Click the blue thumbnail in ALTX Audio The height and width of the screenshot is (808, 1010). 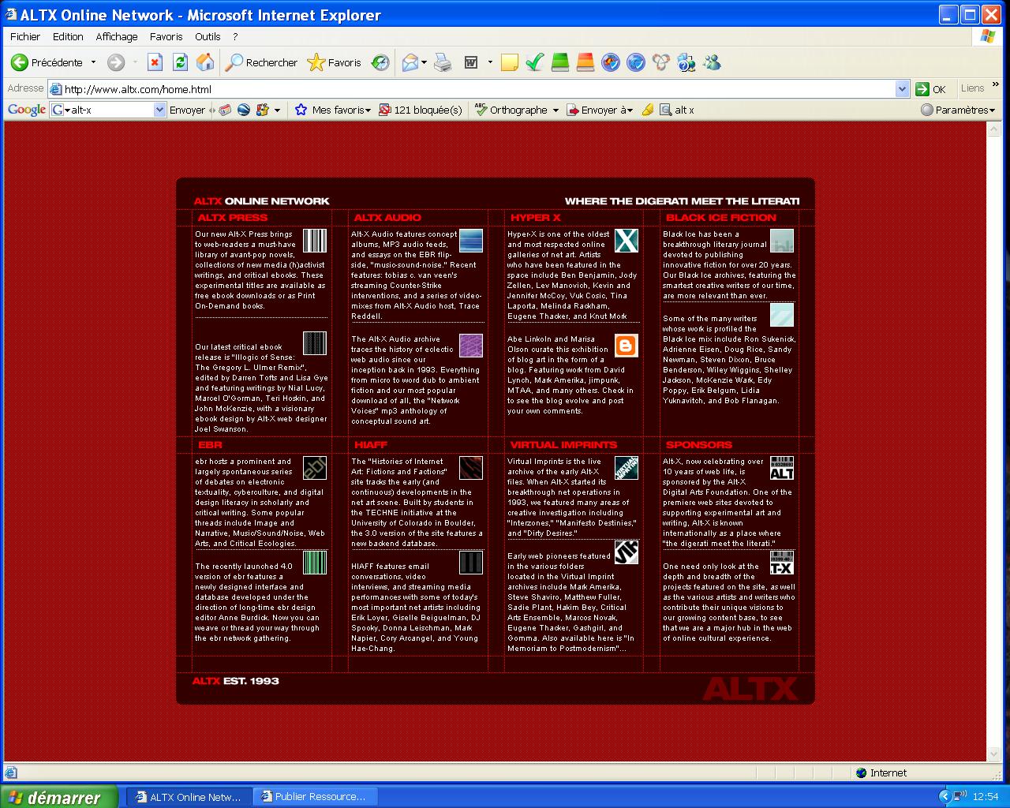471,241
